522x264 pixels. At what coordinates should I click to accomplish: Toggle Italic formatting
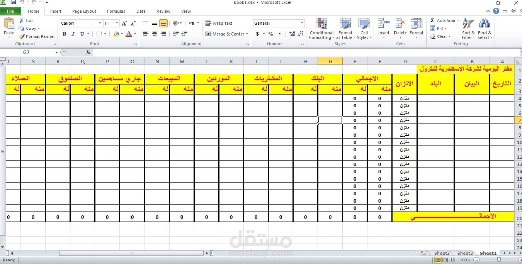pyautogui.click(x=73, y=34)
